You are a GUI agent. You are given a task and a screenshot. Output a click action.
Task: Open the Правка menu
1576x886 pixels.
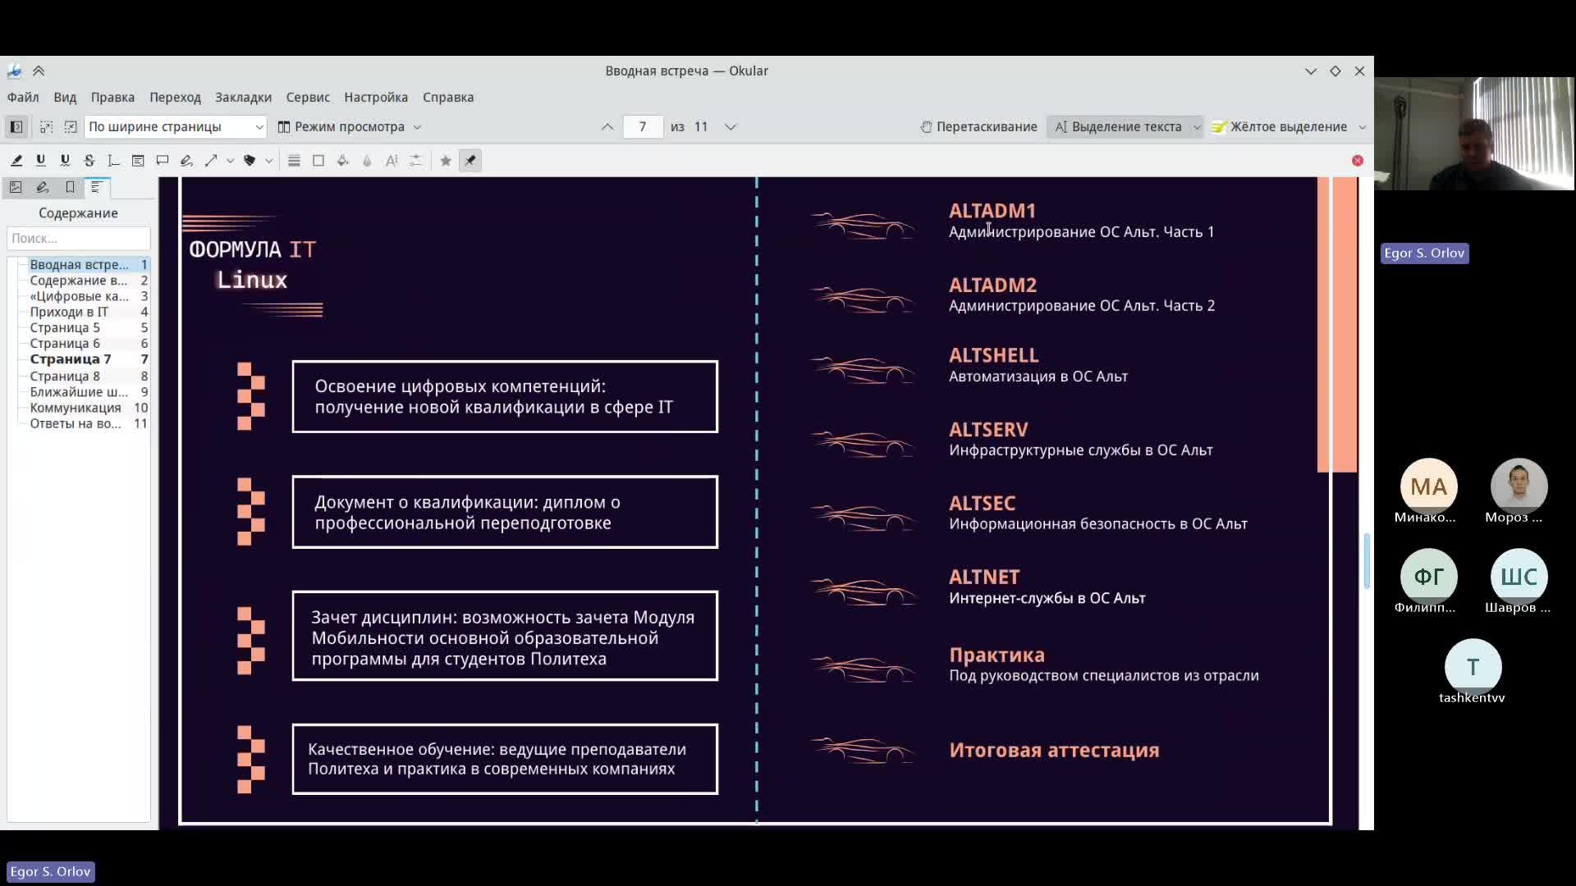[x=112, y=97]
